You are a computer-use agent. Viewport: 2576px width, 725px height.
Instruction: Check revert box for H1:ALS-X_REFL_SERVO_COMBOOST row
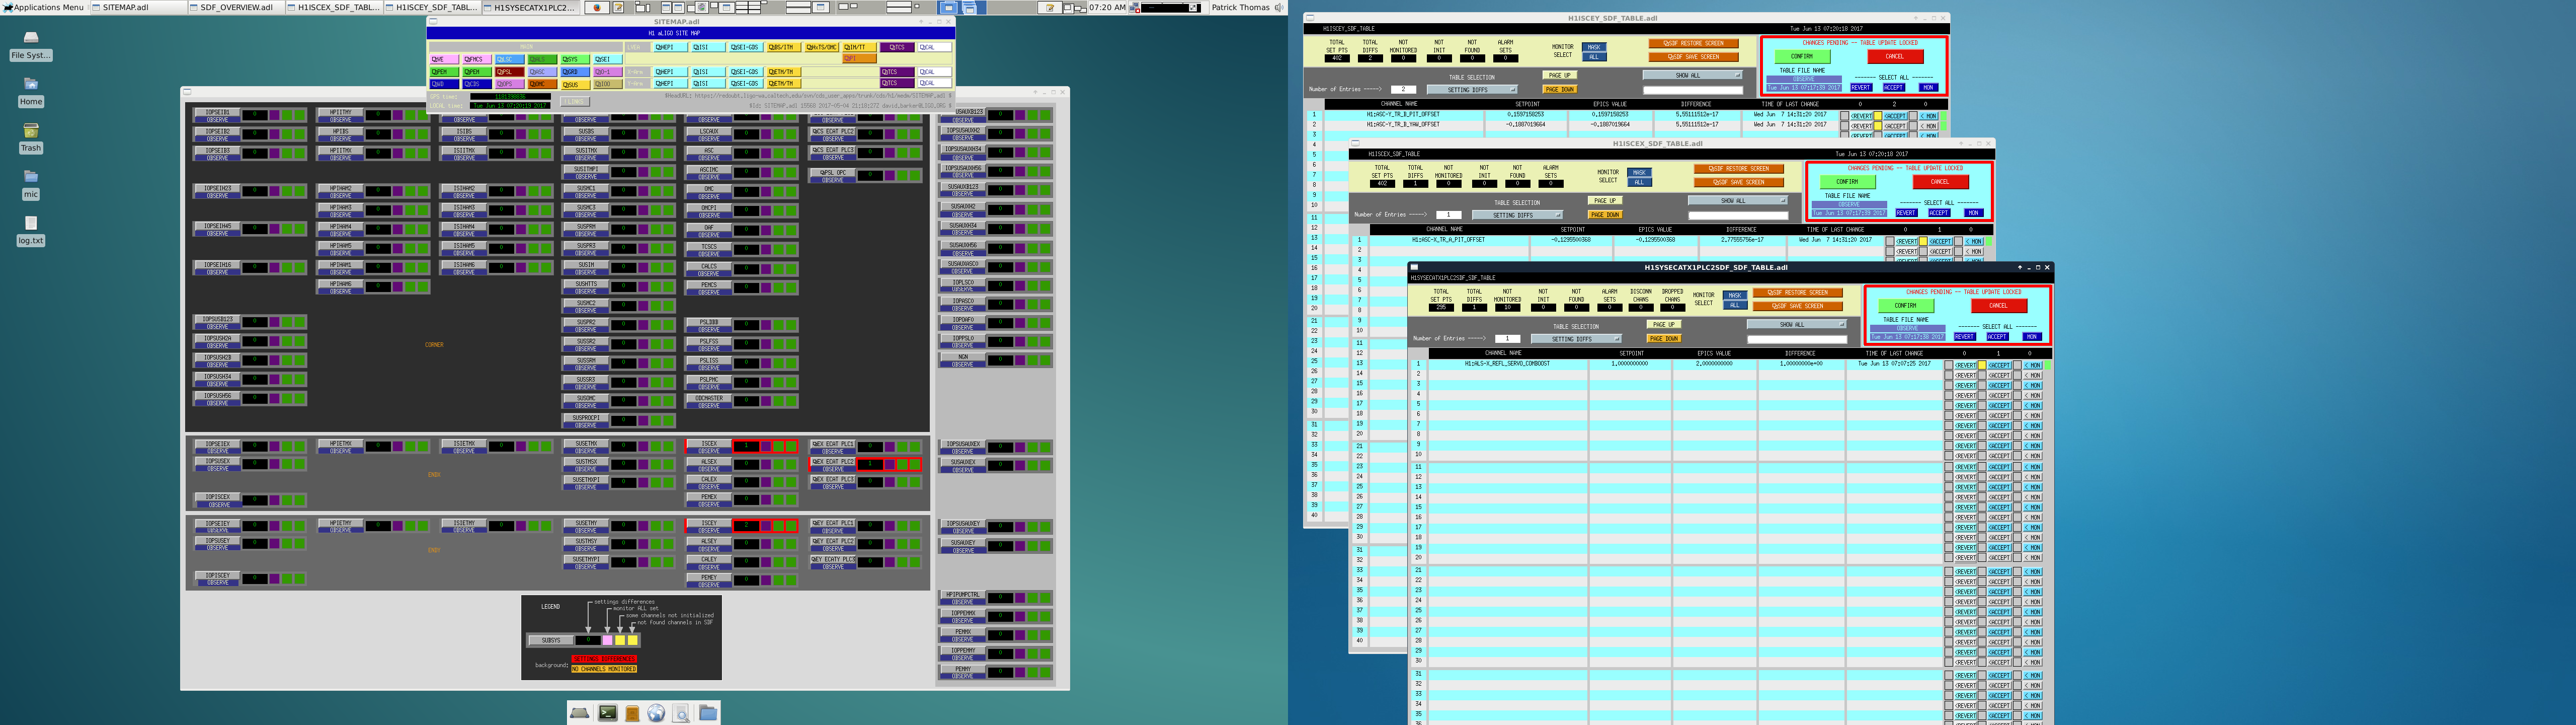point(1948,366)
